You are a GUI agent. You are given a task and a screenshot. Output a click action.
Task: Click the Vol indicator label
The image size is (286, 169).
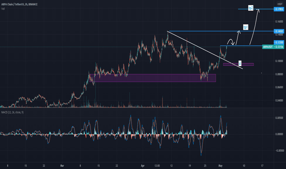(3, 9)
